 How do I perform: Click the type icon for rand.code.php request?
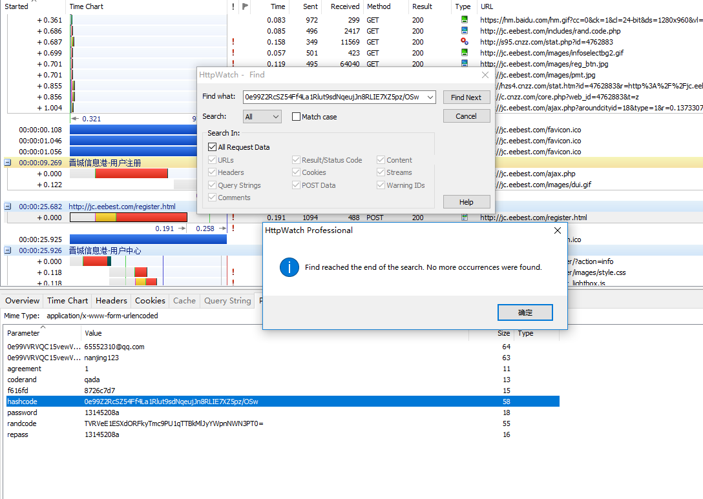coord(464,31)
